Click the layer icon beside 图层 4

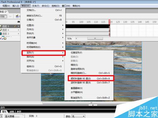point(1,30)
